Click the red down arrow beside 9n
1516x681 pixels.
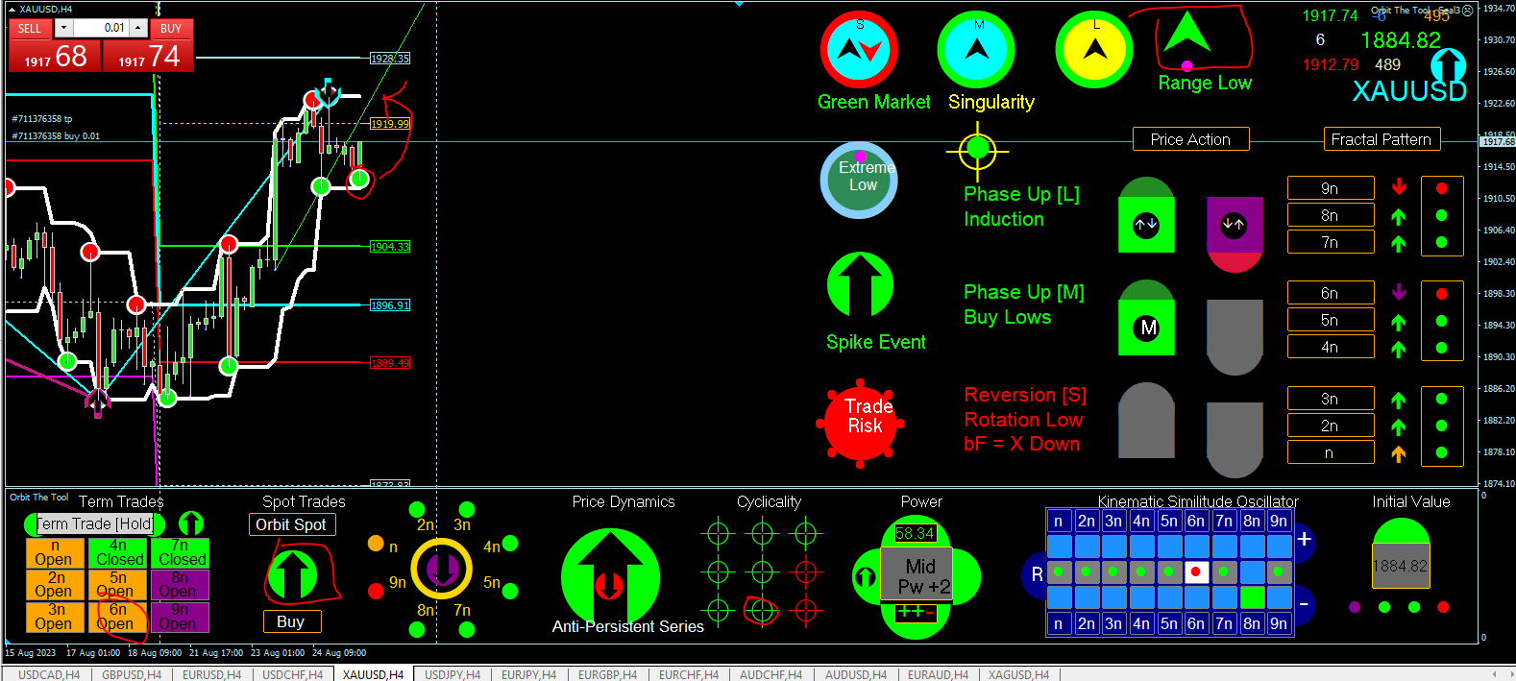1399,187
